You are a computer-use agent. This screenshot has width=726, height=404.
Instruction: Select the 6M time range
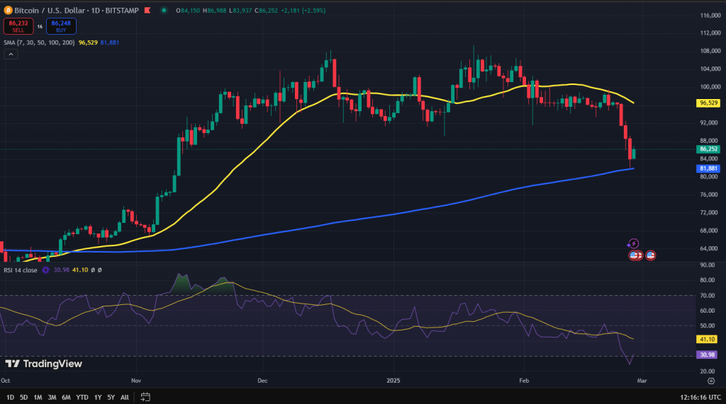pyautogui.click(x=66, y=397)
